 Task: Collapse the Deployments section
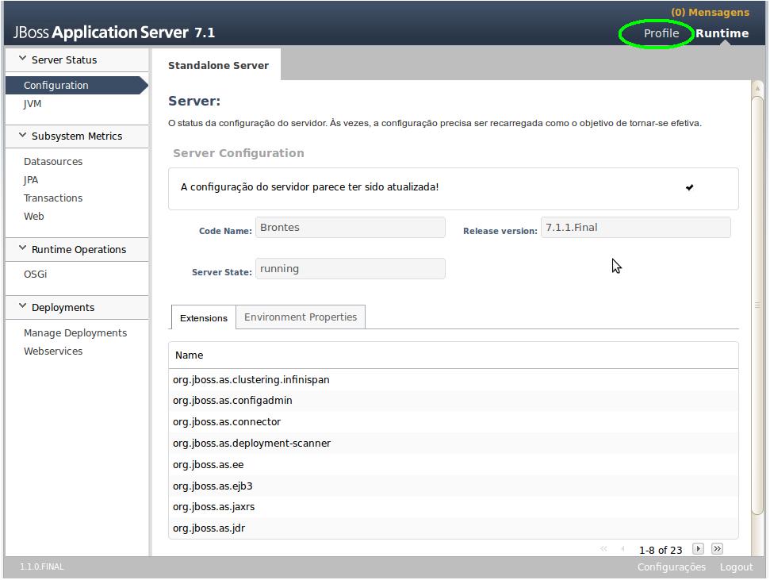pyautogui.click(x=22, y=306)
